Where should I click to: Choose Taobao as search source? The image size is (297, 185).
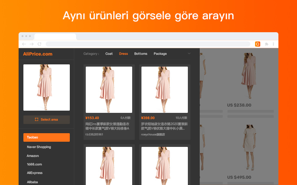47,137
